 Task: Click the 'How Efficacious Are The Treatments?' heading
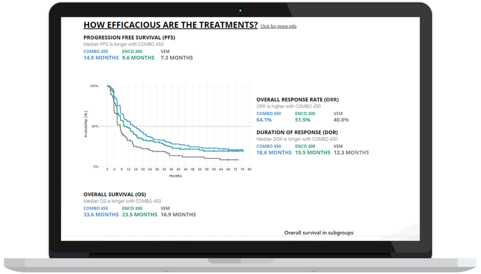[171, 25]
